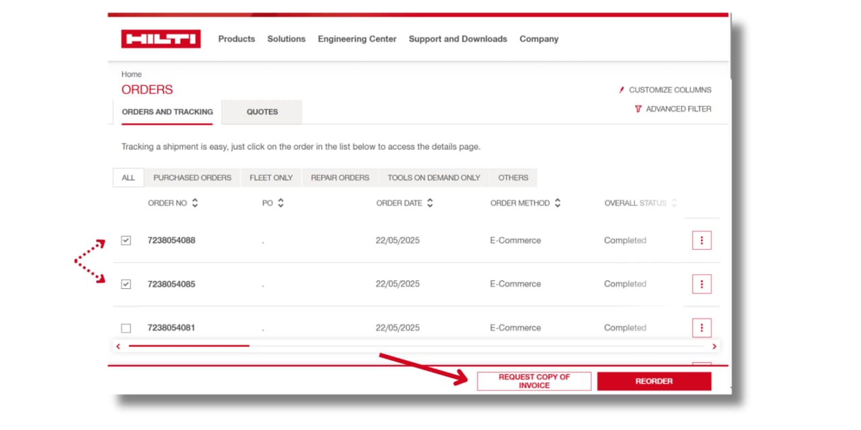The image size is (861, 430).
Task: Open three-dot menu for order 7238054088
Action: pyautogui.click(x=702, y=241)
